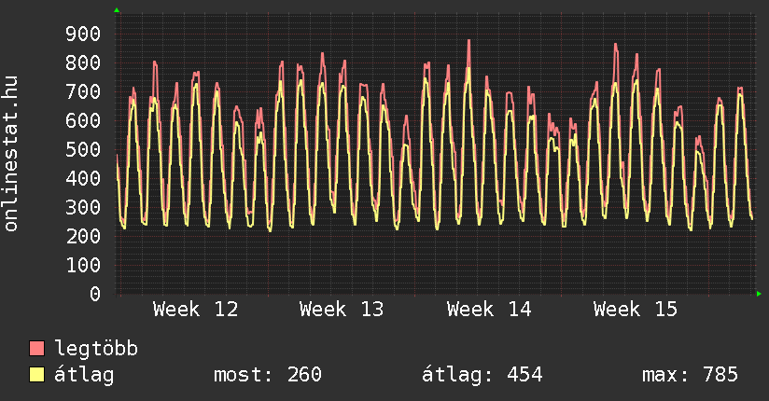Image resolution: width=769 pixels, height=401 pixels.
Task: Click the 700 y-axis label
Action: [x=82, y=92]
